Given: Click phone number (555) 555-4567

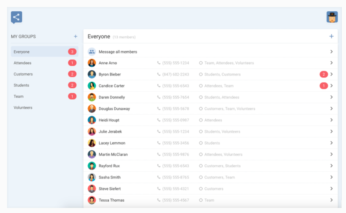Looking at the screenshot, I should [x=176, y=200].
